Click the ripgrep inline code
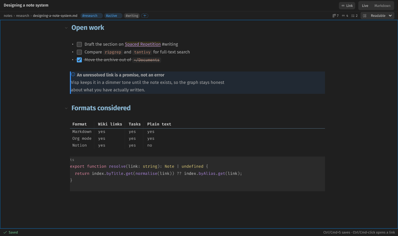 click(113, 52)
